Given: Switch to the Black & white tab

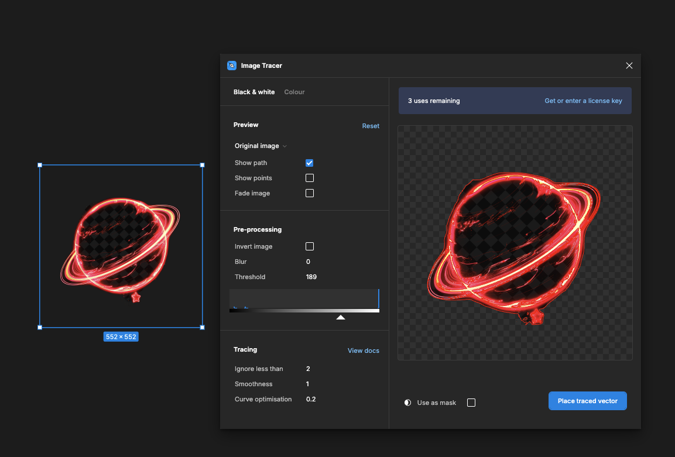Looking at the screenshot, I should (254, 92).
